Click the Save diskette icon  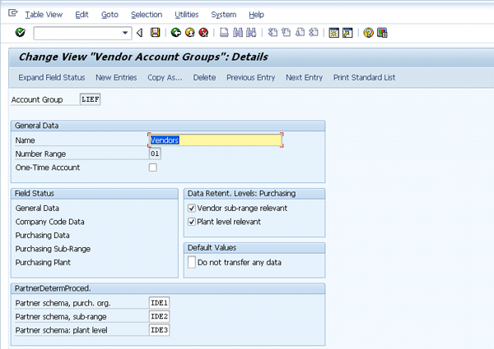[x=155, y=33]
